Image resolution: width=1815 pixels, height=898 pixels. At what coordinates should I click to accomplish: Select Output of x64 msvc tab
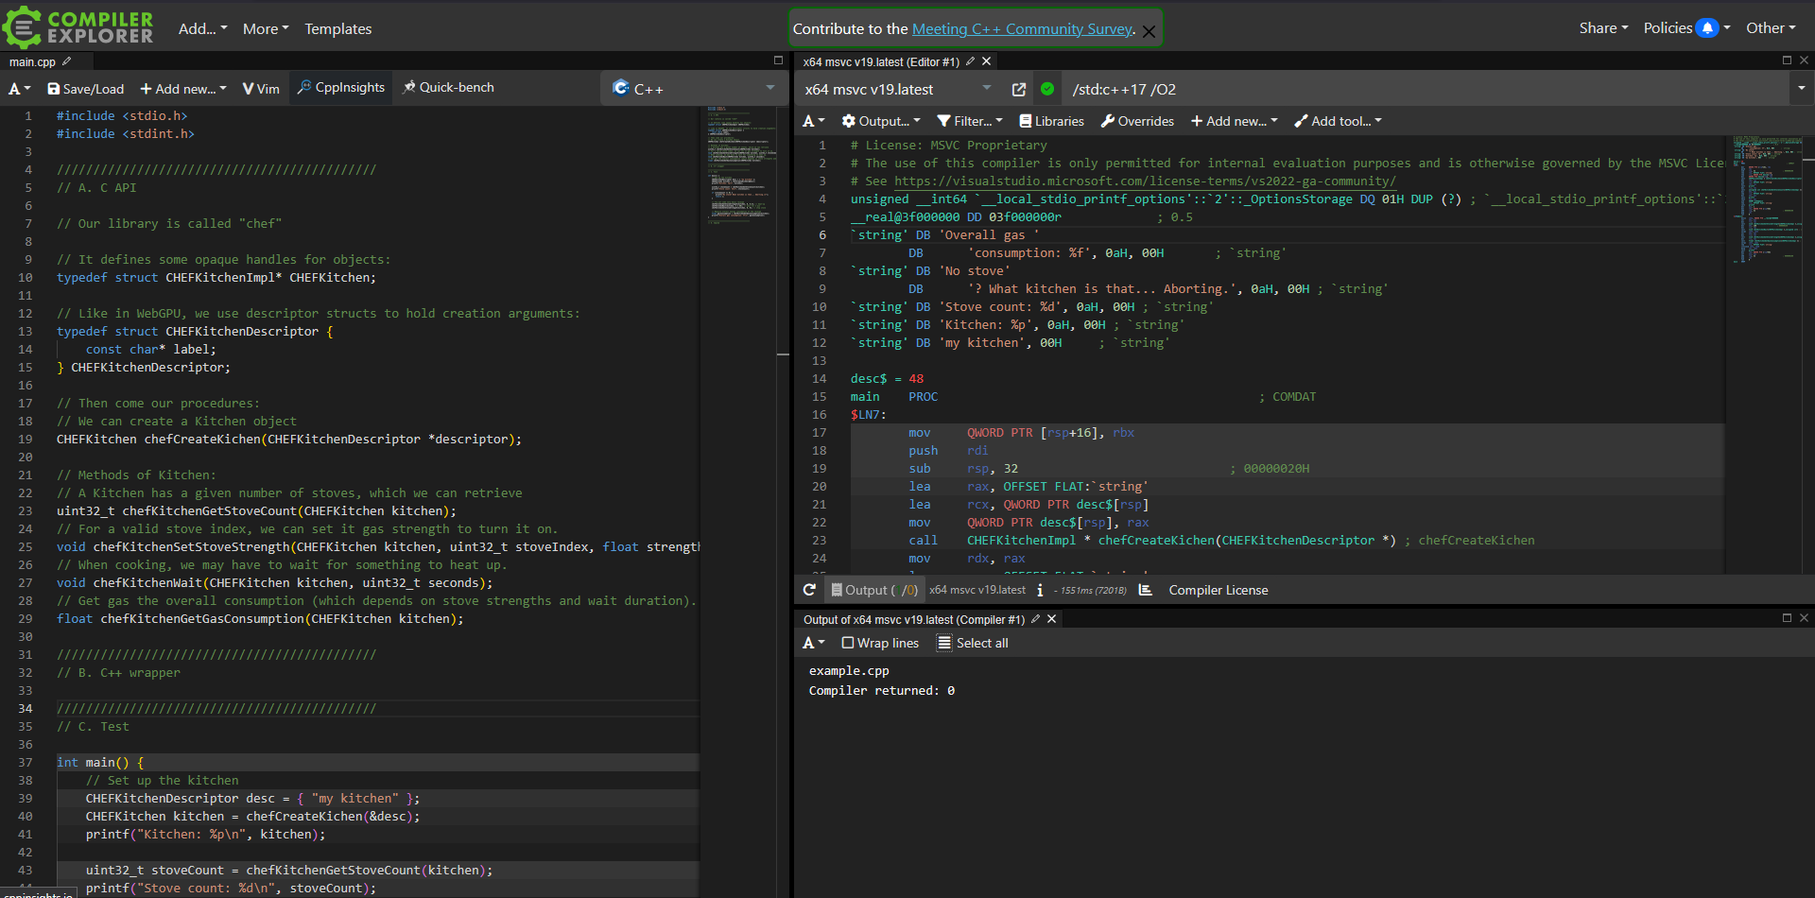(913, 620)
